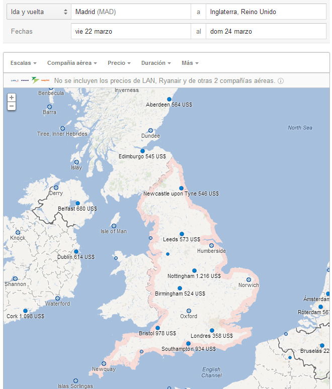The width and height of the screenshot is (332, 389).
Task: Open the Ida y vuelta trip type dropdown
Action: [39, 12]
